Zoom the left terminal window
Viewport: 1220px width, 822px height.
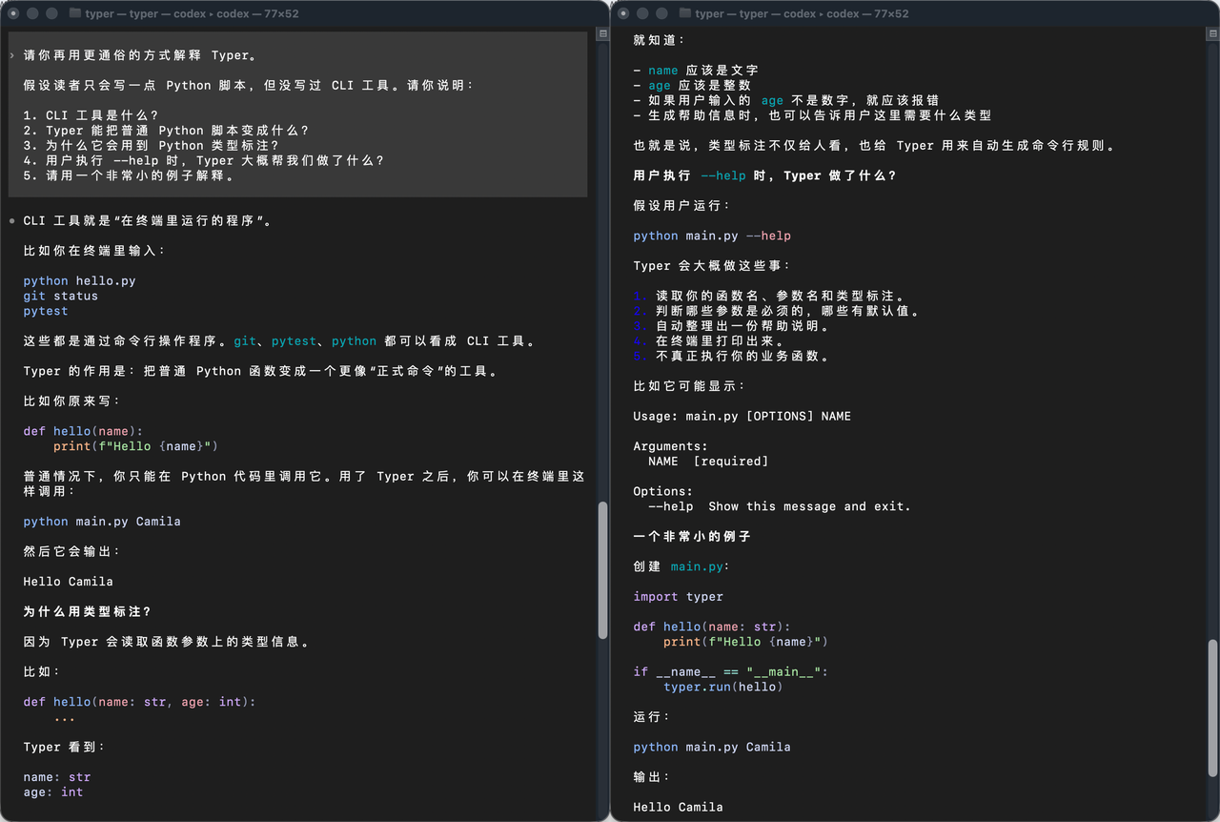pos(51,13)
